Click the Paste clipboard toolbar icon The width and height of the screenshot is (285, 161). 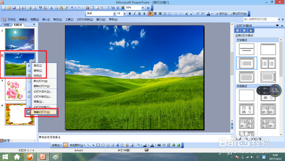61,8
